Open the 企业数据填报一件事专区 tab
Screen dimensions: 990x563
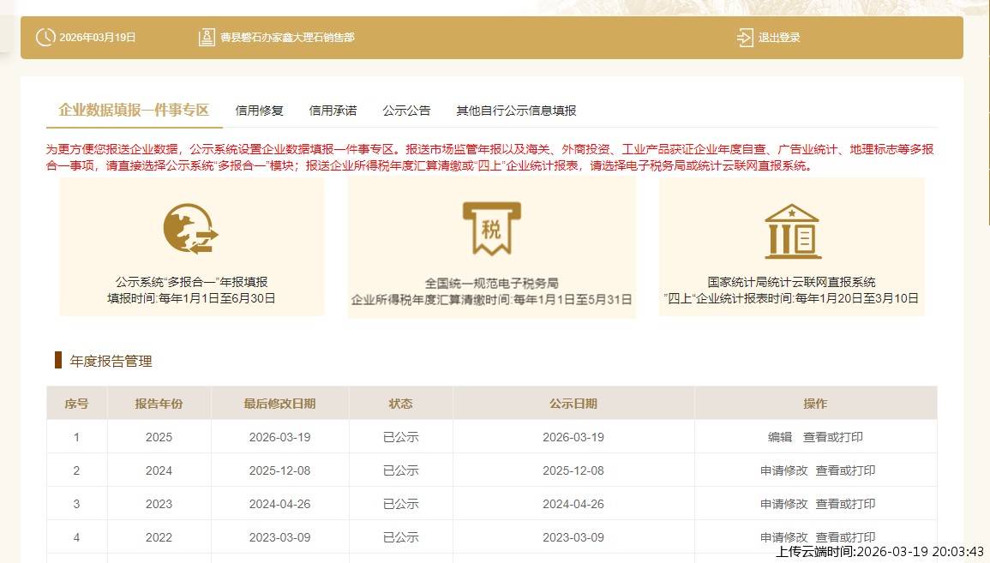[x=134, y=111]
